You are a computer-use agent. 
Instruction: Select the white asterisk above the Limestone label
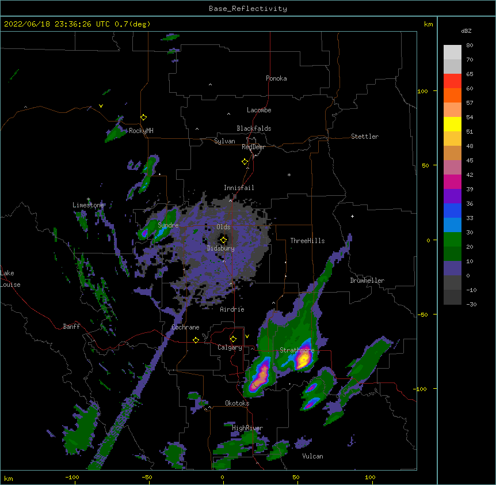pyautogui.click(x=89, y=199)
